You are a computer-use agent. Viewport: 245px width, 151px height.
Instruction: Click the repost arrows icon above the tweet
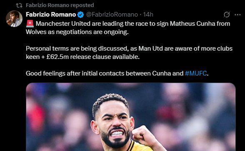coord(19,5)
